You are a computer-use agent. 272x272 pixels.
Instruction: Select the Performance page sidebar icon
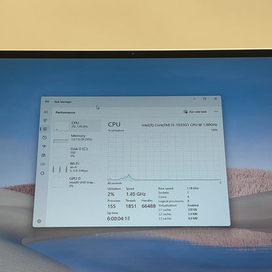[x=45, y=129]
